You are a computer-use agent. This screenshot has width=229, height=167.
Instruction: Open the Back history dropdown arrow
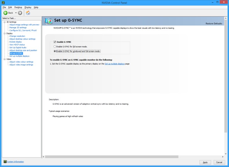click(x=16, y=13)
